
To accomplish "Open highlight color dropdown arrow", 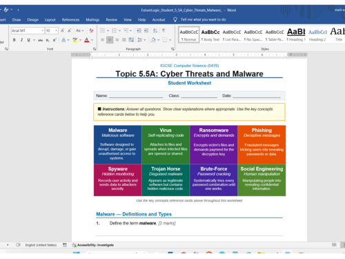I will point(80,40).
